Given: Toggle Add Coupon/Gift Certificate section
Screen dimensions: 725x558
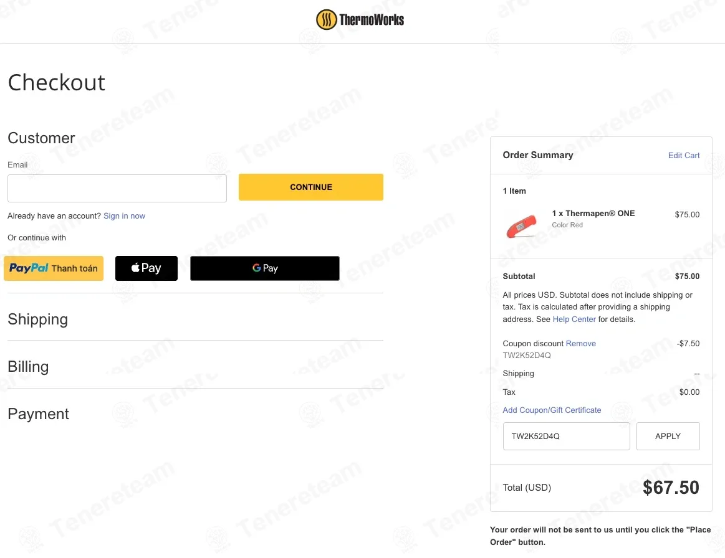Looking at the screenshot, I should point(552,410).
